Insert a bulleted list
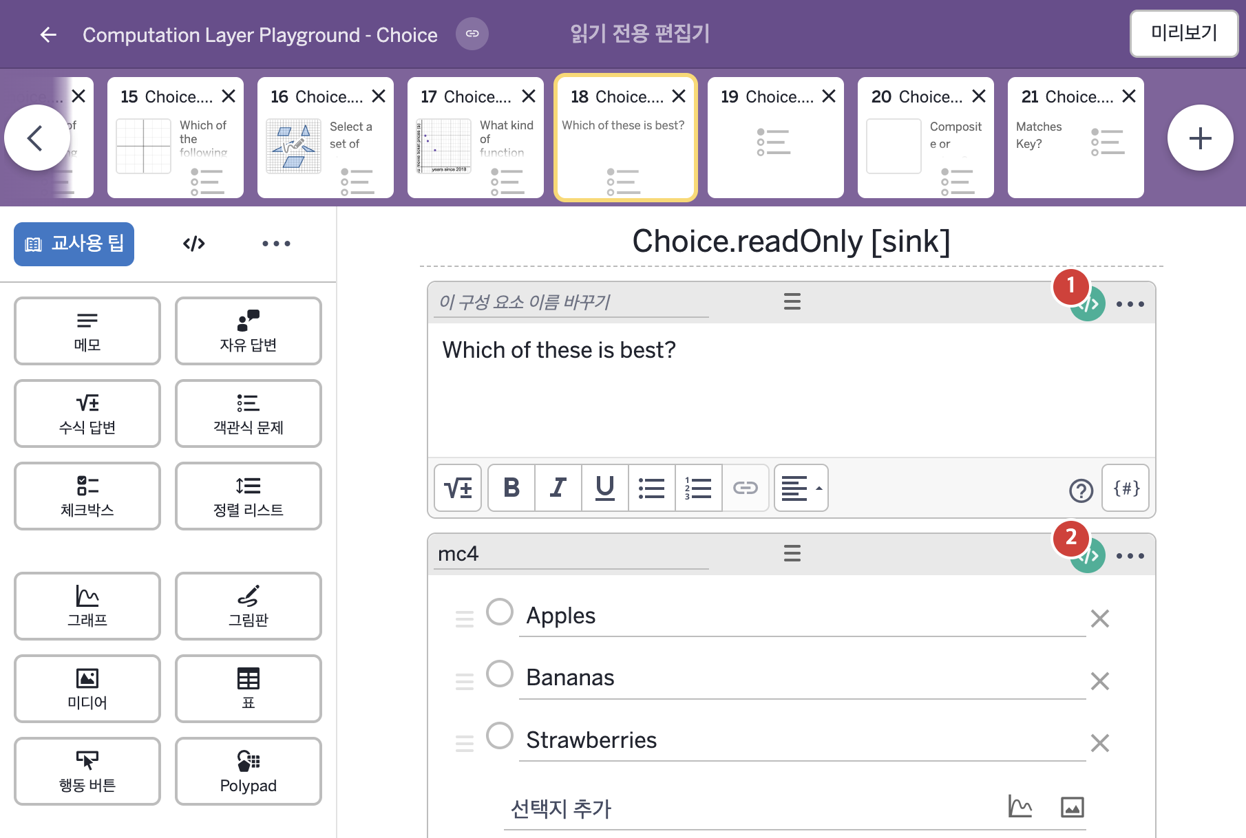 tap(651, 488)
